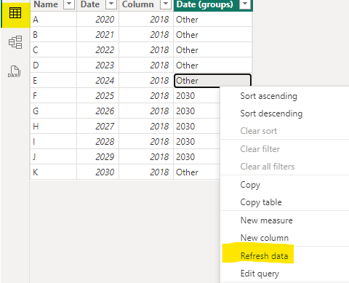Click the Name cell containing C
The width and height of the screenshot is (349, 283).
[54, 50]
